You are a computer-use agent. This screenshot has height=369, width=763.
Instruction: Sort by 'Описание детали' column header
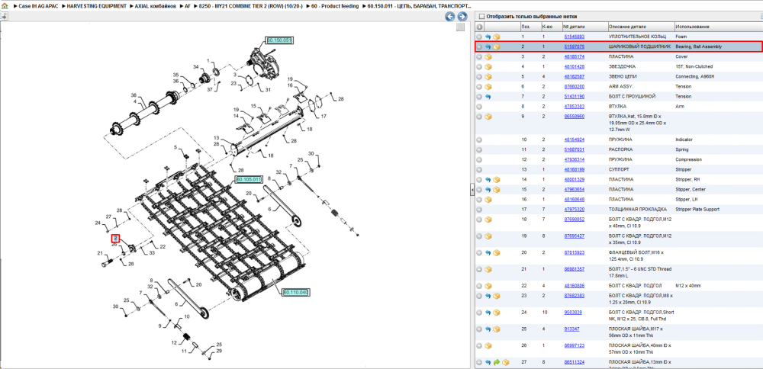click(x=641, y=27)
